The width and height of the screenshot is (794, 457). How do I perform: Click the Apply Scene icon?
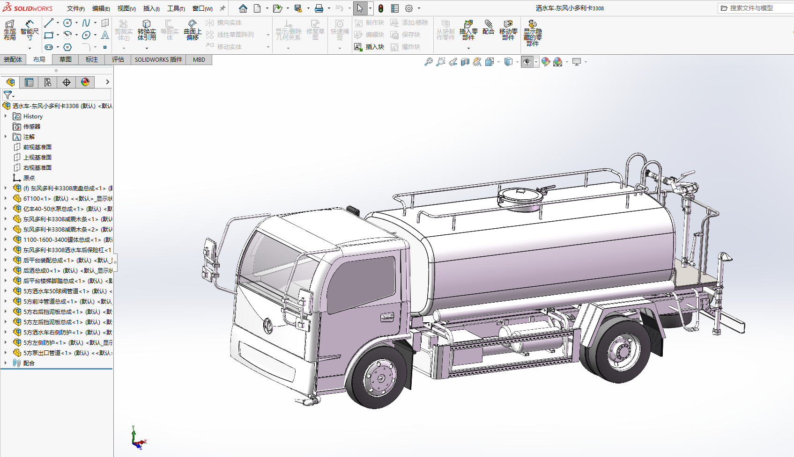point(557,62)
